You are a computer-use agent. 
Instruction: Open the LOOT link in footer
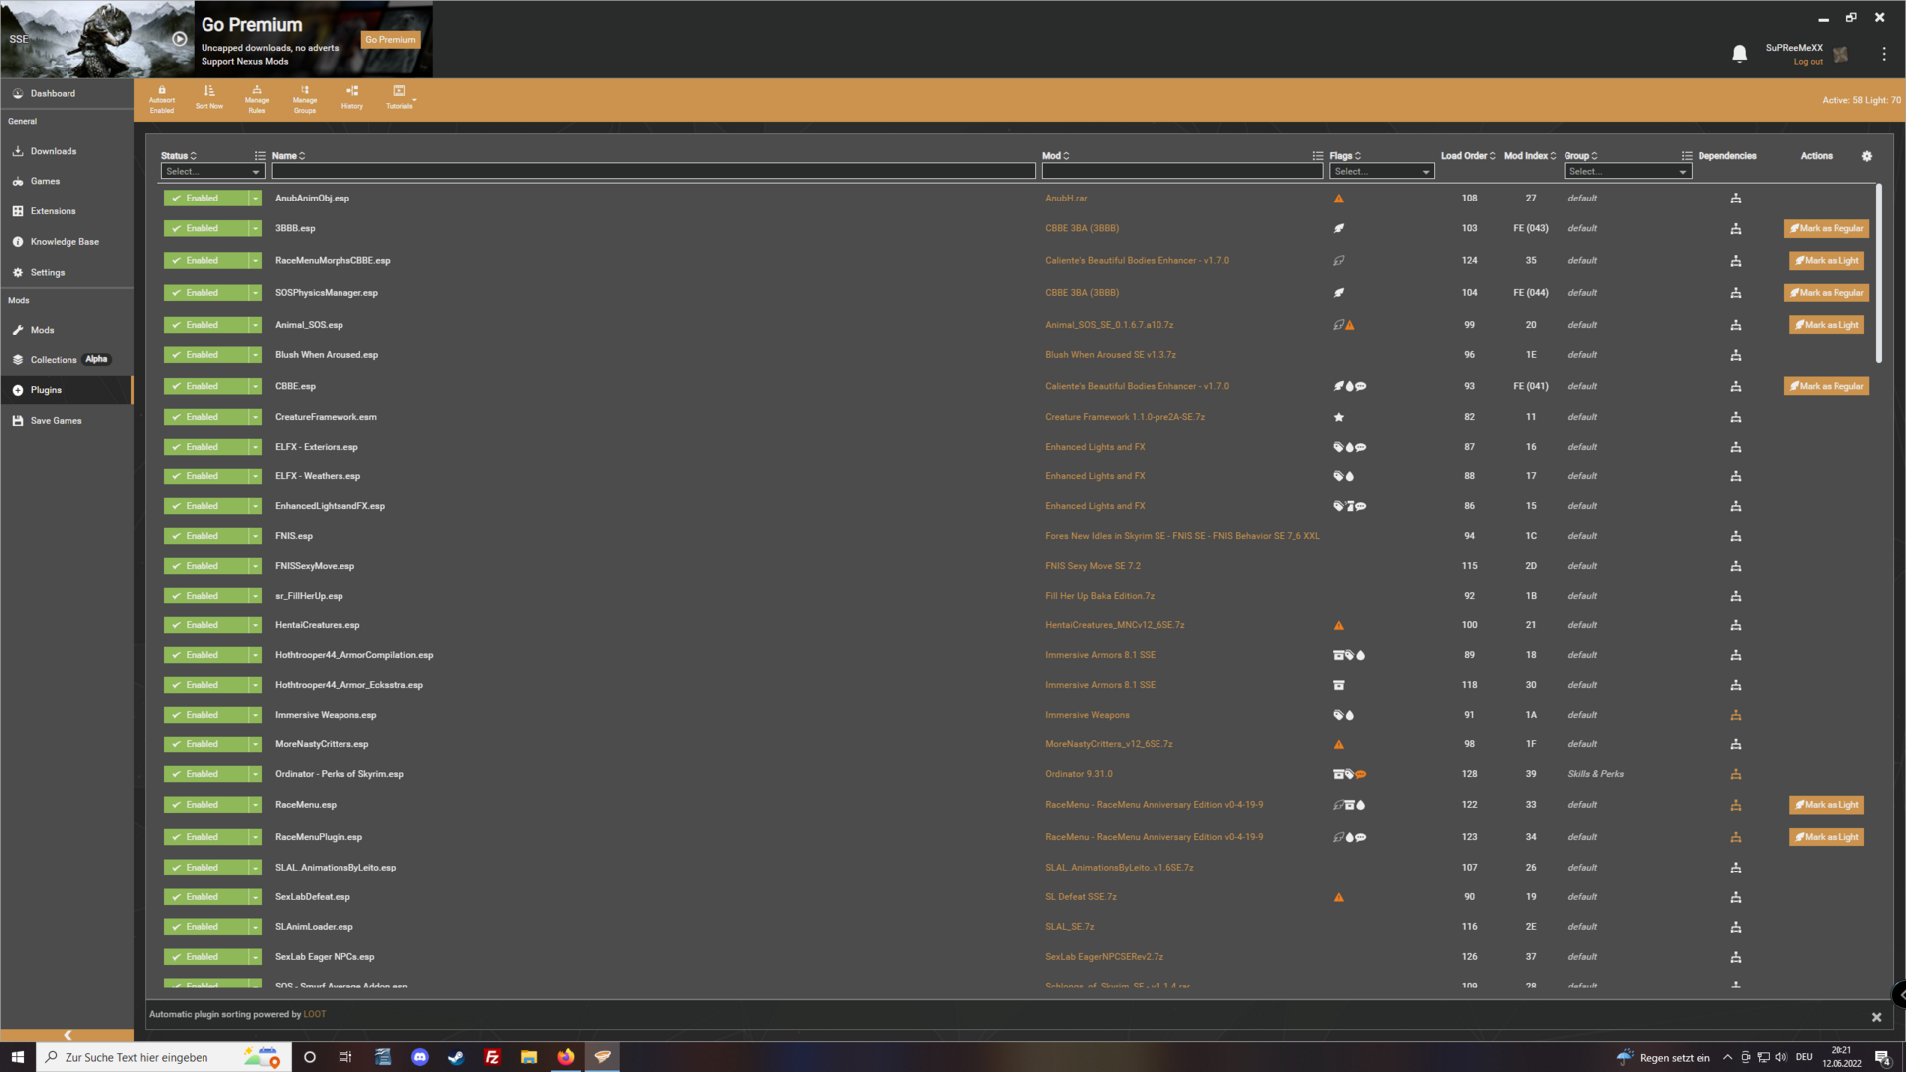click(x=314, y=1014)
